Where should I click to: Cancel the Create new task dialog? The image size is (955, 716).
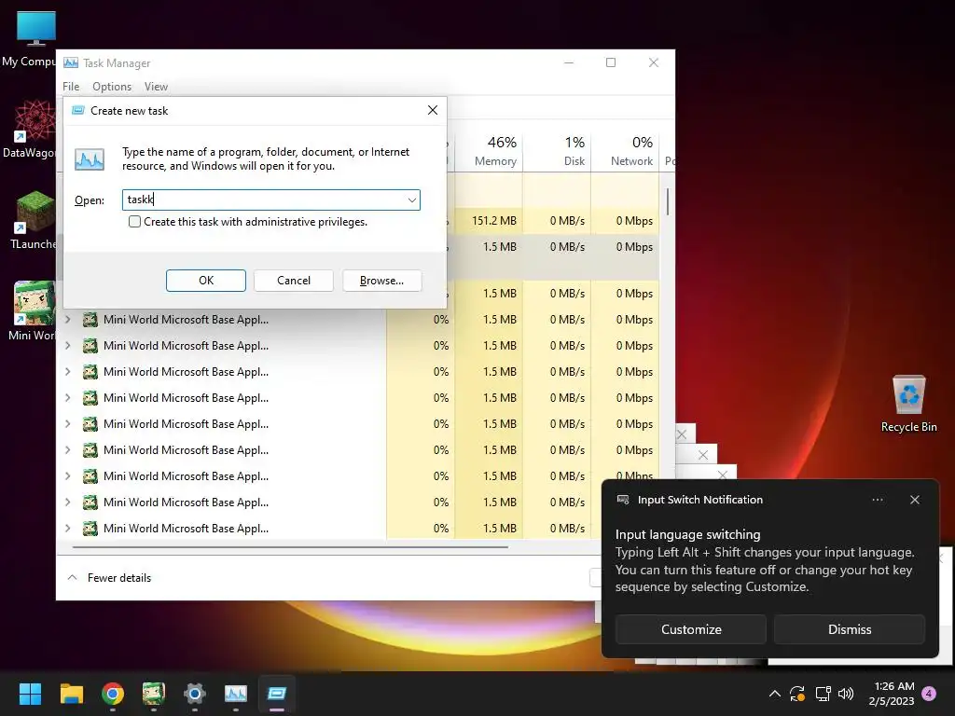pyautogui.click(x=294, y=281)
